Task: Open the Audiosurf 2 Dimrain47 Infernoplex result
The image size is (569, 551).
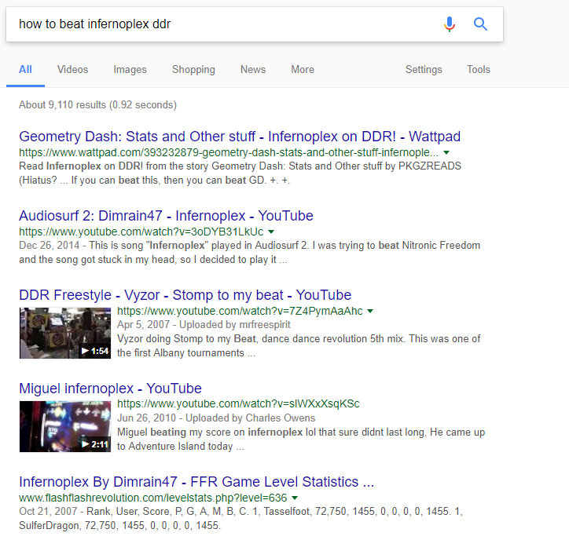Action: 166,216
